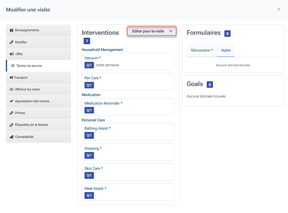Open the Tâches du service menu item

coord(29,66)
